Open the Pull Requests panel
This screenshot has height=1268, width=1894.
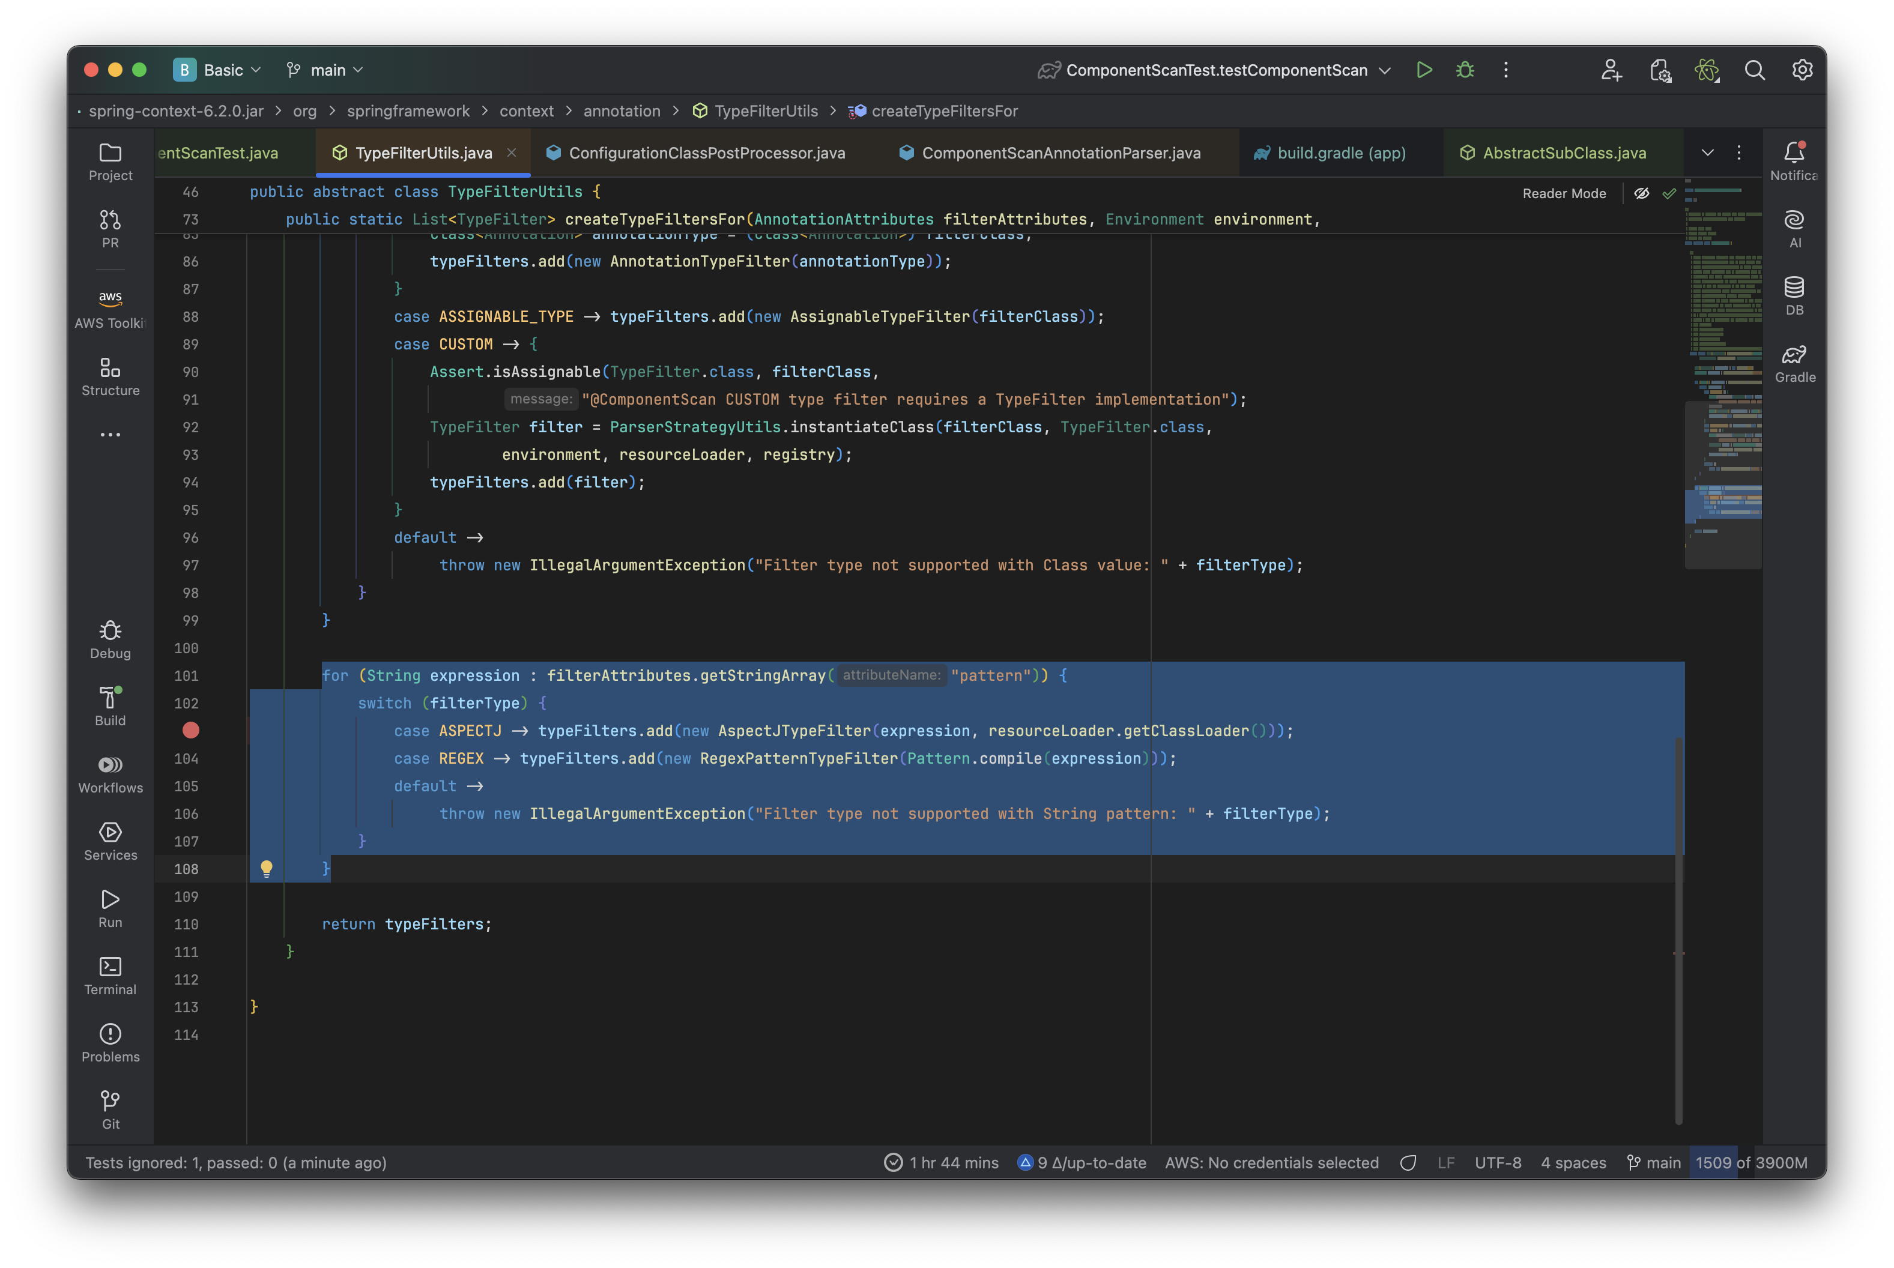110,229
